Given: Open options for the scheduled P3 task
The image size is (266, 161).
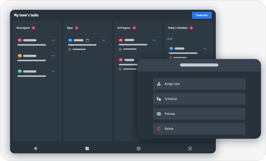Looking at the screenshot, I should point(204,48).
